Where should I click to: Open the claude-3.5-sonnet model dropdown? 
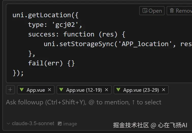(33, 124)
